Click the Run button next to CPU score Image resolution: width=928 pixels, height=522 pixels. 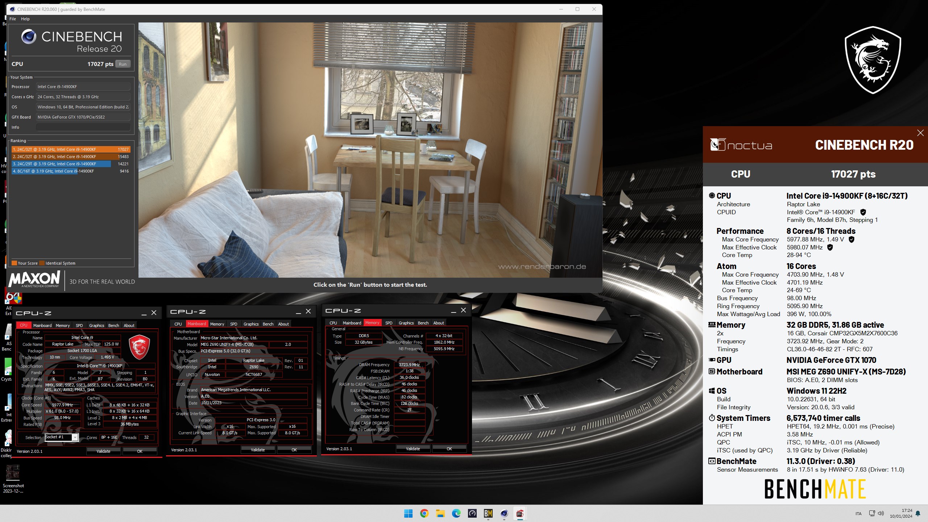coord(123,64)
